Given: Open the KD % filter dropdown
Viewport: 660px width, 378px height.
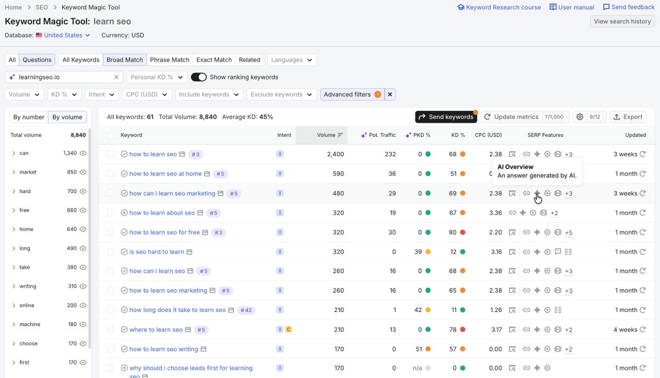Looking at the screenshot, I should (x=64, y=95).
